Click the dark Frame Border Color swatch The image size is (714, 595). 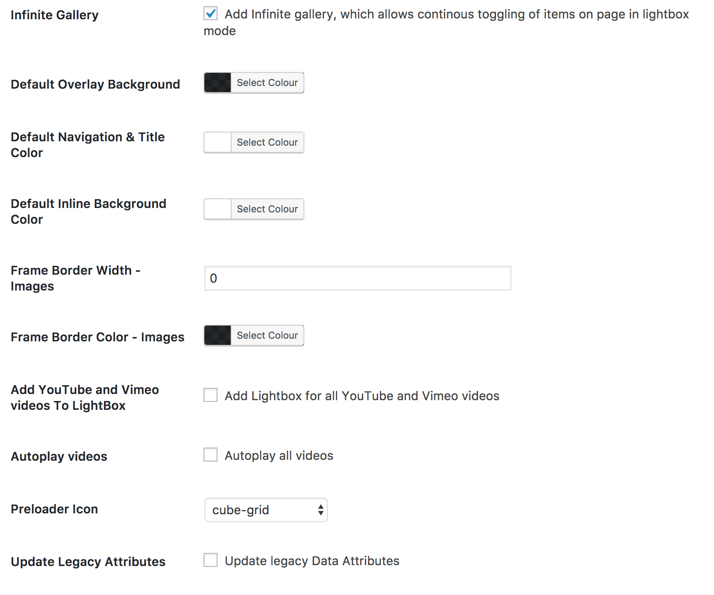218,336
